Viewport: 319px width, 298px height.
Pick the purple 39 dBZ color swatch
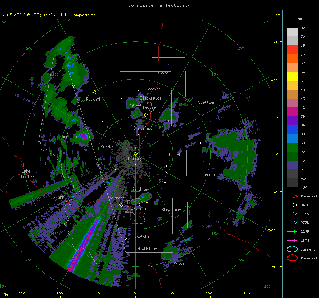292,120
